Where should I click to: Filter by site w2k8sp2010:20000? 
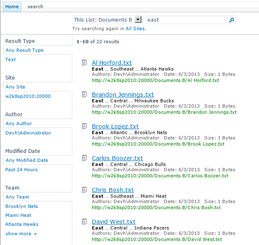pos(28,96)
